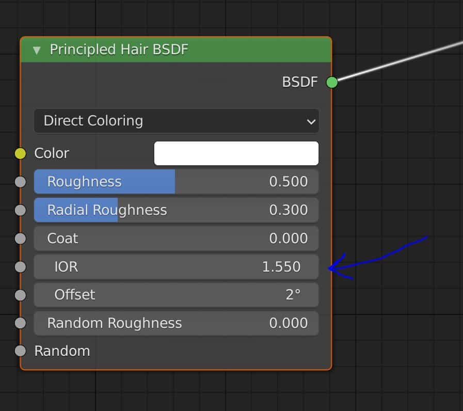Adjust the Radial Roughness slider
Screen dimensions: 463x411
[x=176, y=210]
